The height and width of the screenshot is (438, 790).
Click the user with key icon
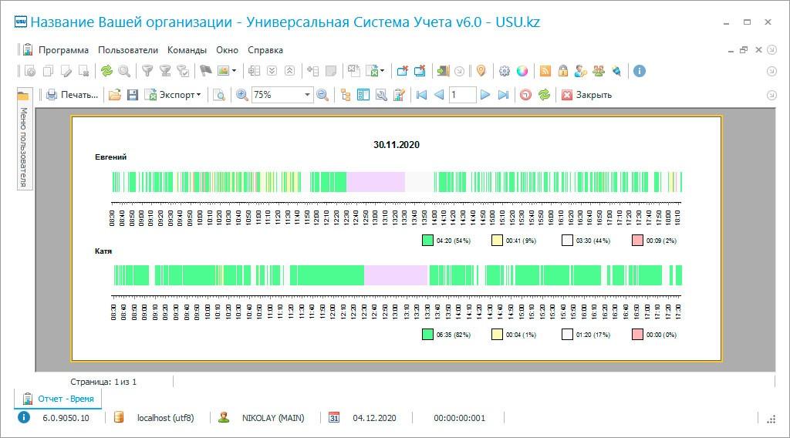[x=580, y=71]
